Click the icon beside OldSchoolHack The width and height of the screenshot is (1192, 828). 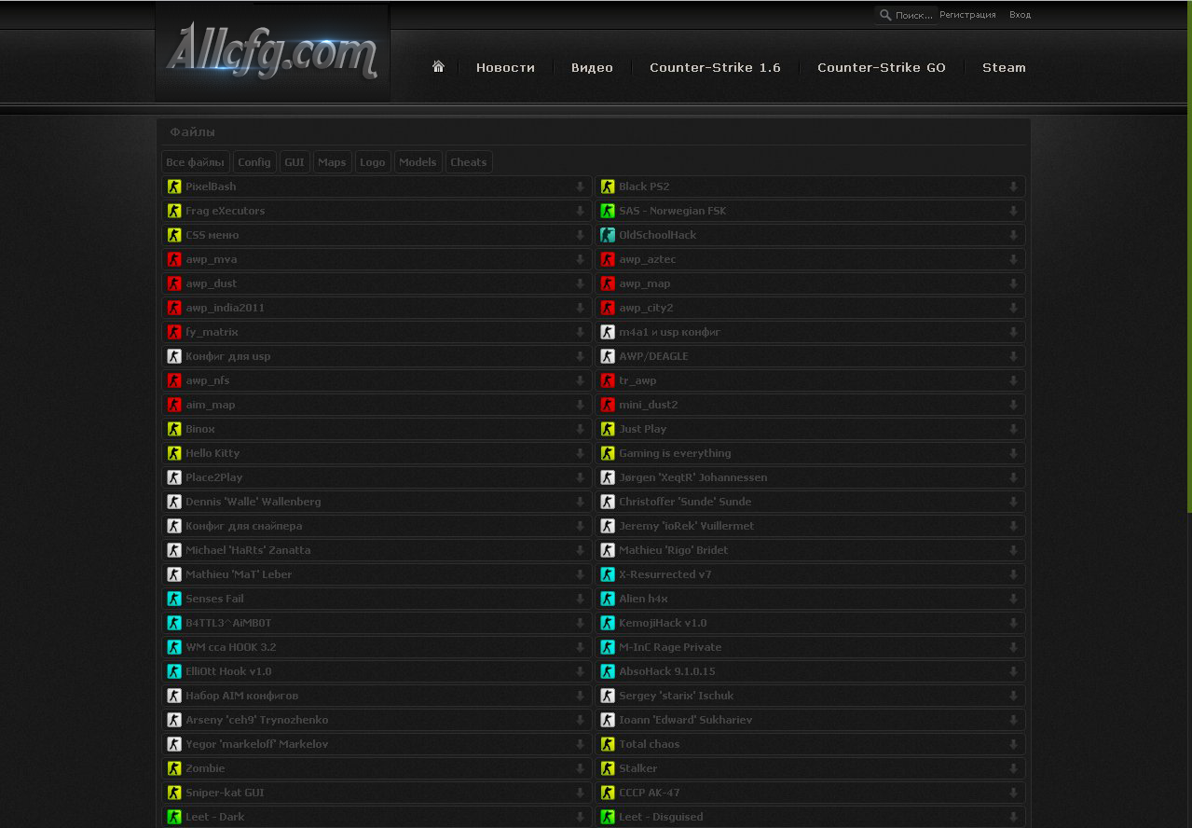coord(608,235)
